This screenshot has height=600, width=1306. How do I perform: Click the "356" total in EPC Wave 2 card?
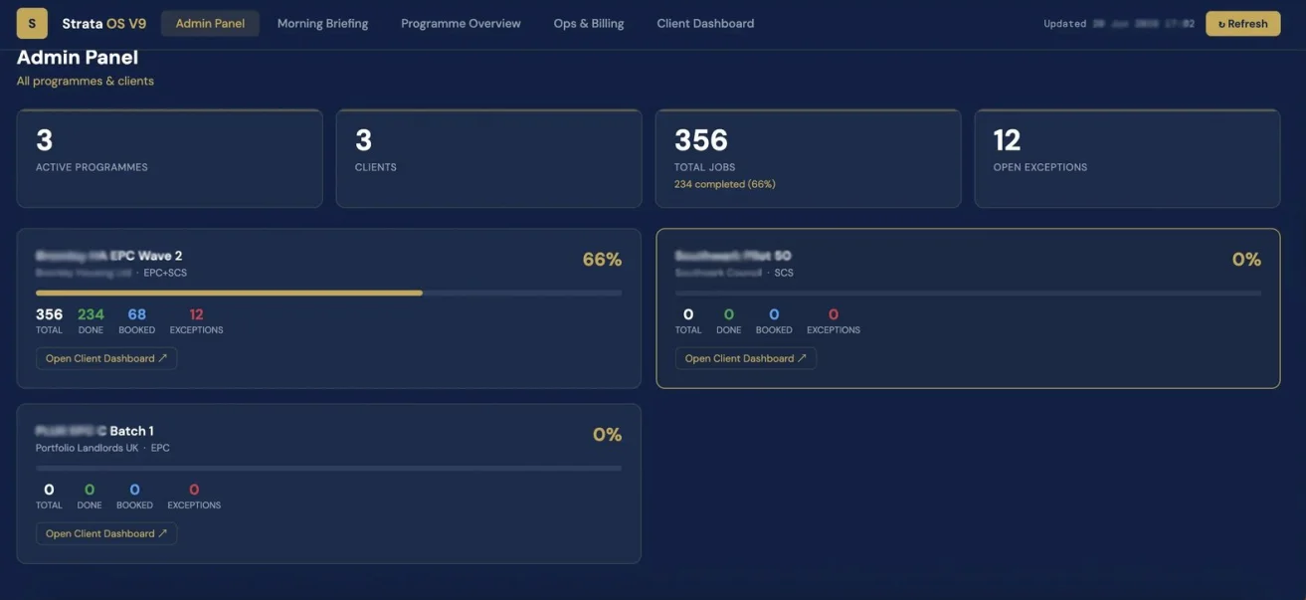[x=49, y=314]
